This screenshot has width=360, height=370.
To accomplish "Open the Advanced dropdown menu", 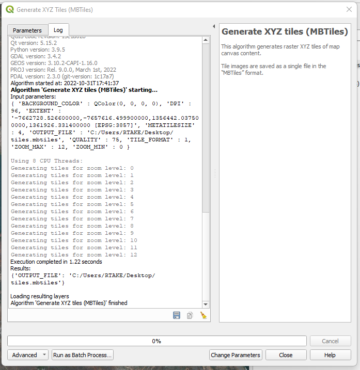I will [28, 355].
